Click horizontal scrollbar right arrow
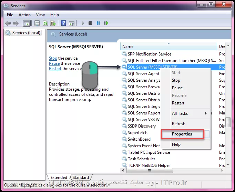Image resolution: width=235 pixels, height=192 pixels. [222, 170]
